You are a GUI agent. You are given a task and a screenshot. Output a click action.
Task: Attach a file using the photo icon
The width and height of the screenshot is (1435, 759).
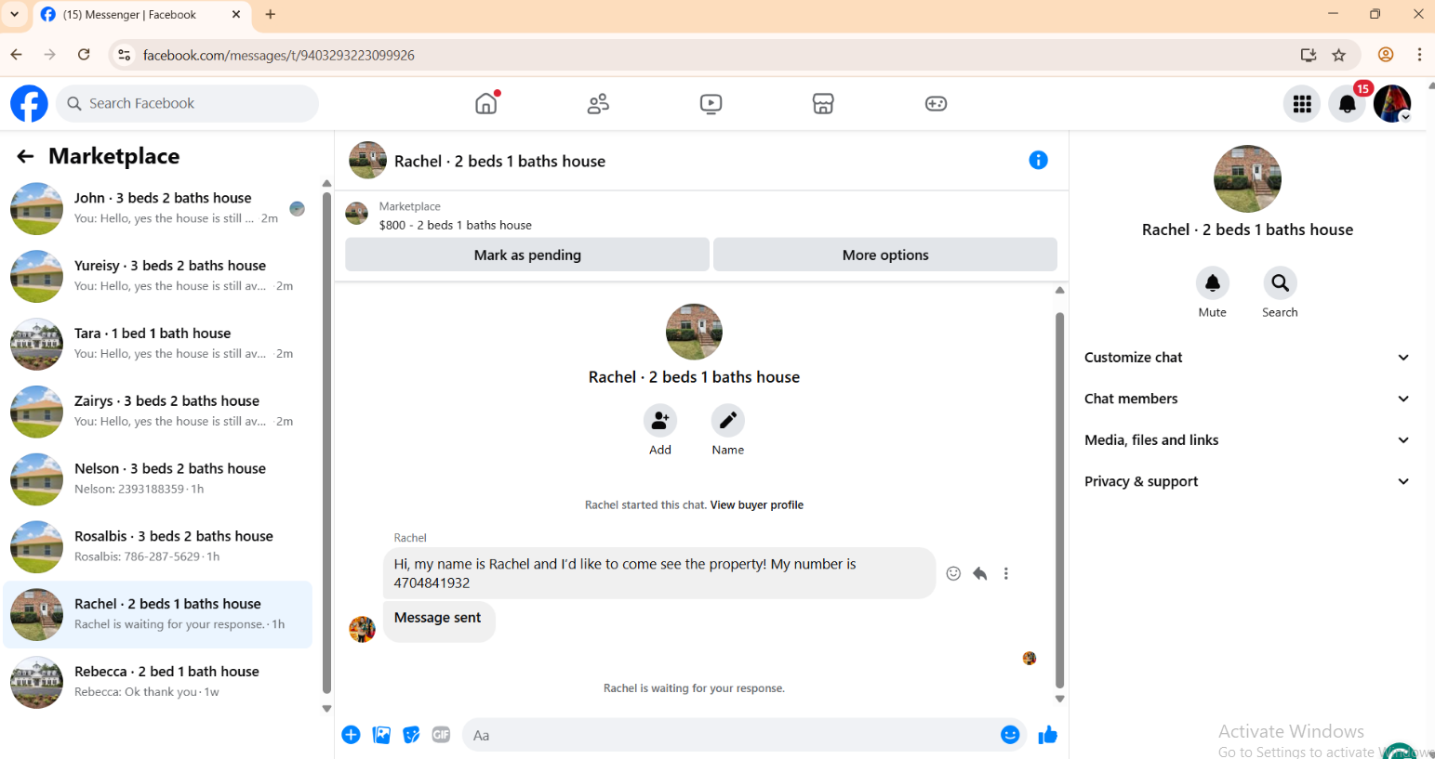[381, 735]
